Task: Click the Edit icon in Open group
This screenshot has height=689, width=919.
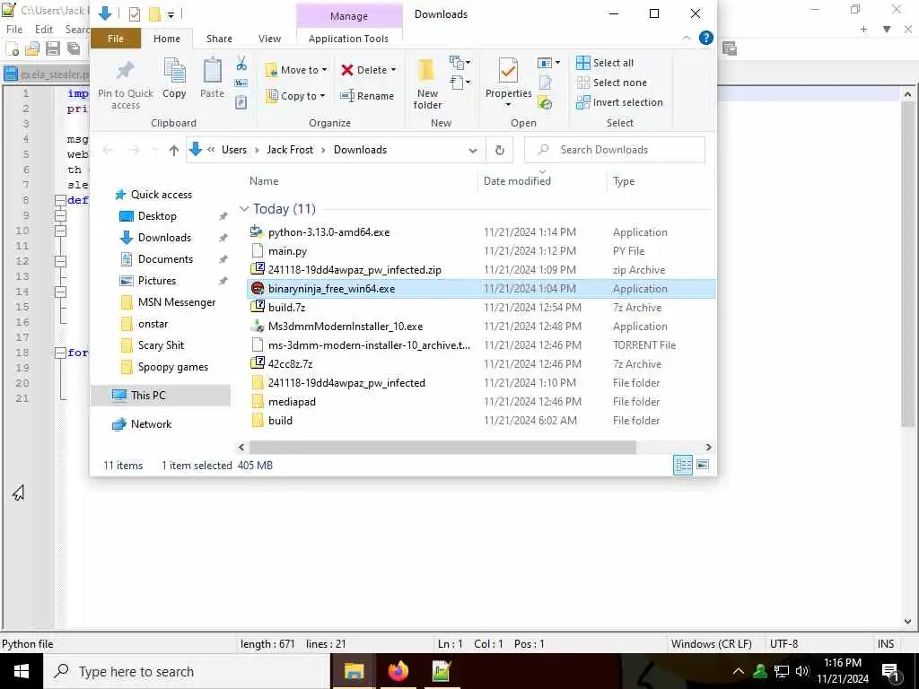Action: [x=545, y=83]
